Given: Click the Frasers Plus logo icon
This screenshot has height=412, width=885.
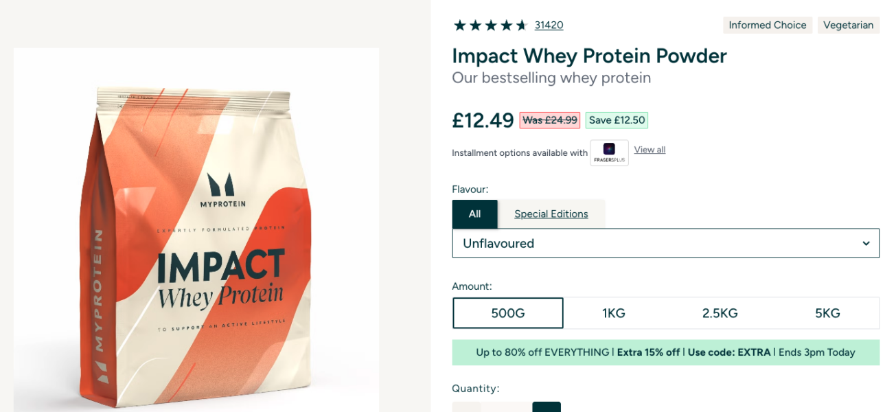Looking at the screenshot, I should [x=609, y=152].
